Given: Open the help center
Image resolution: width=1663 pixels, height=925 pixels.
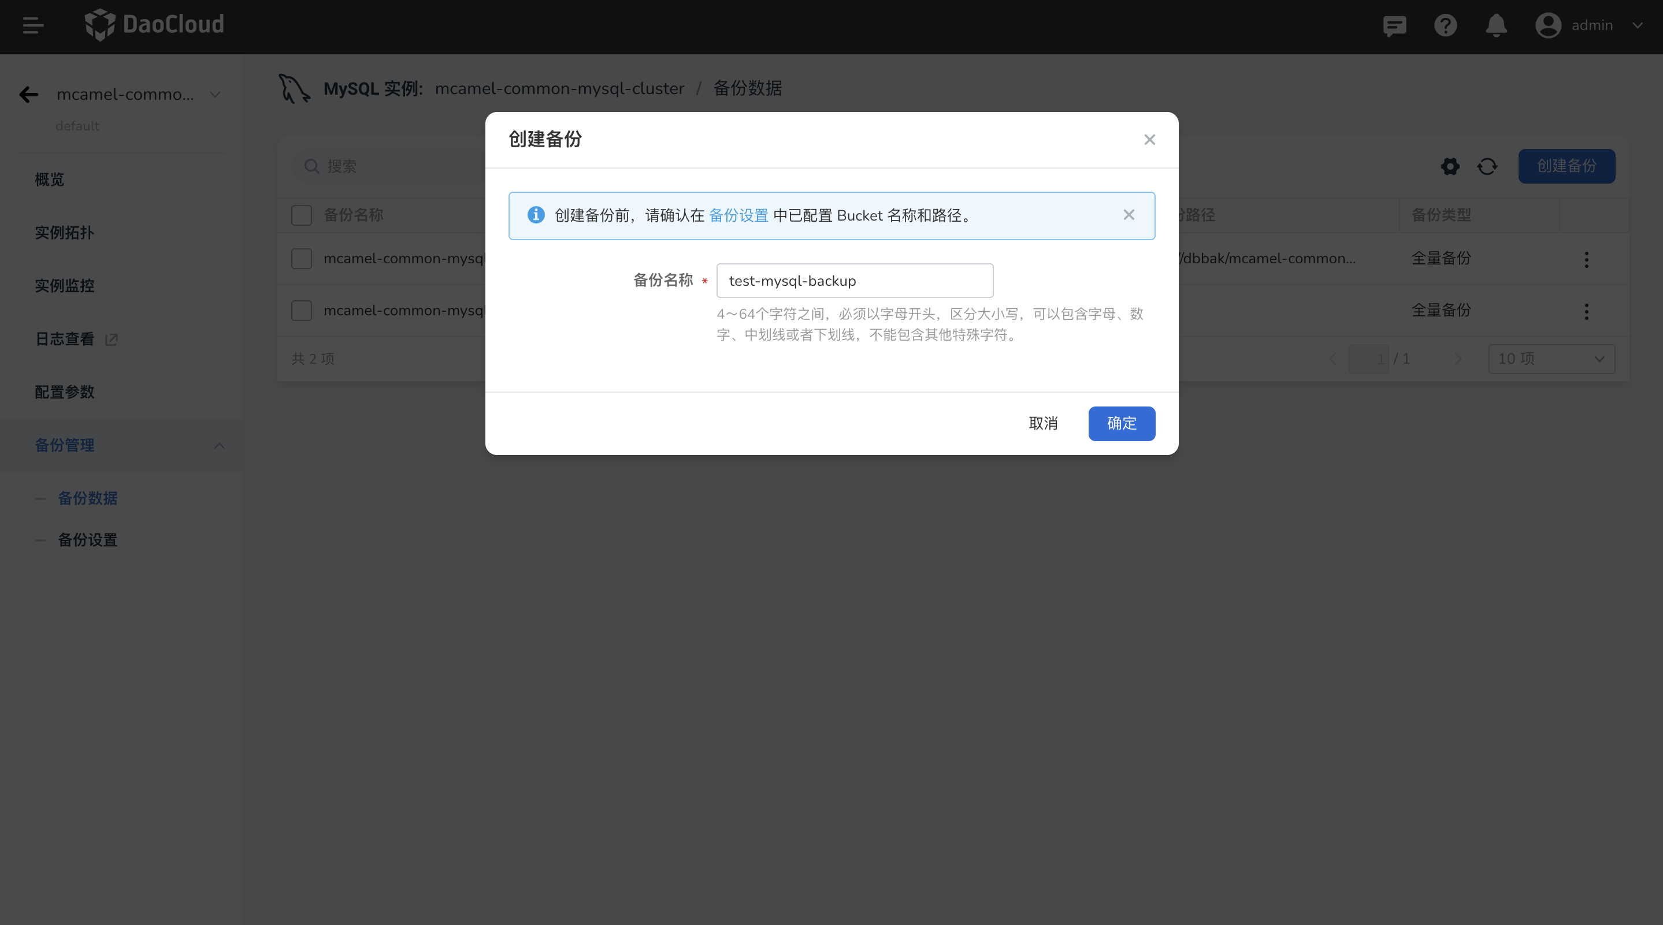Looking at the screenshot, I should [x=1445, y=26].
